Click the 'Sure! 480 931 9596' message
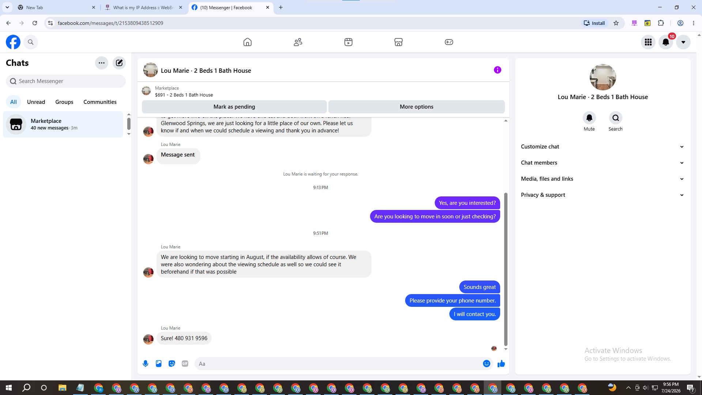Viewport: 702px width, 395px height. coord(184,338)
